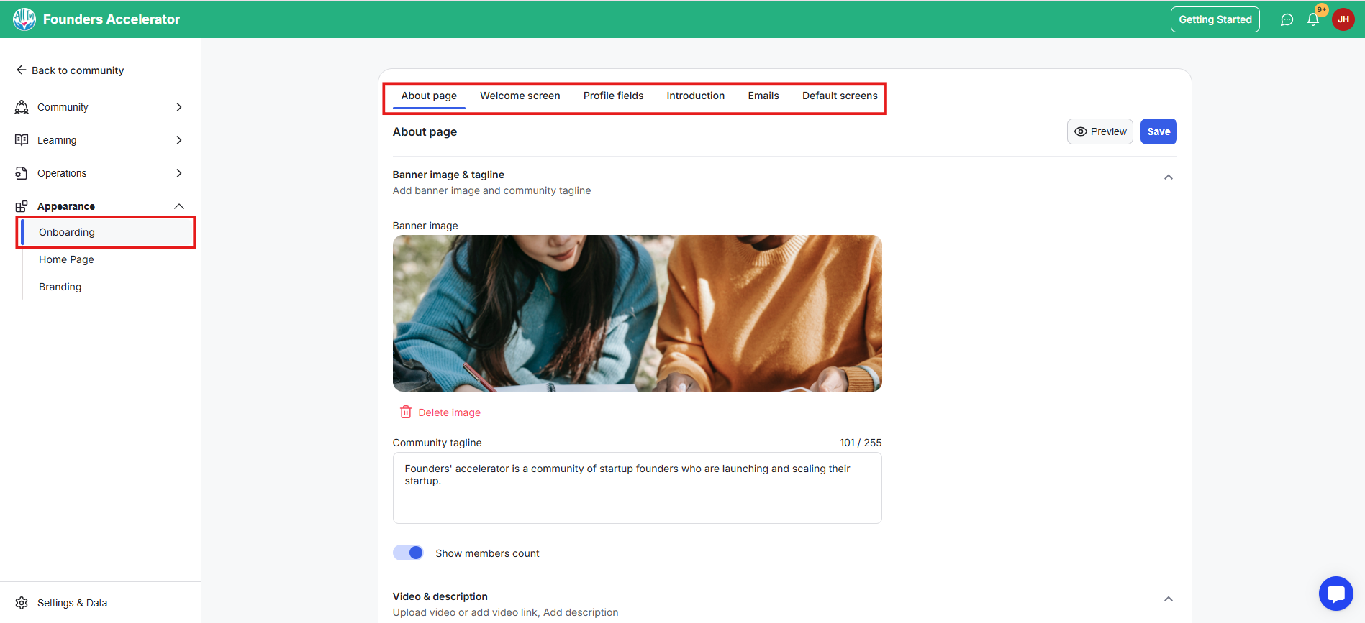The height and width of the screenshot is (623, 1365).
Task: Expand the Operations sidebar section
Action: 179,173
